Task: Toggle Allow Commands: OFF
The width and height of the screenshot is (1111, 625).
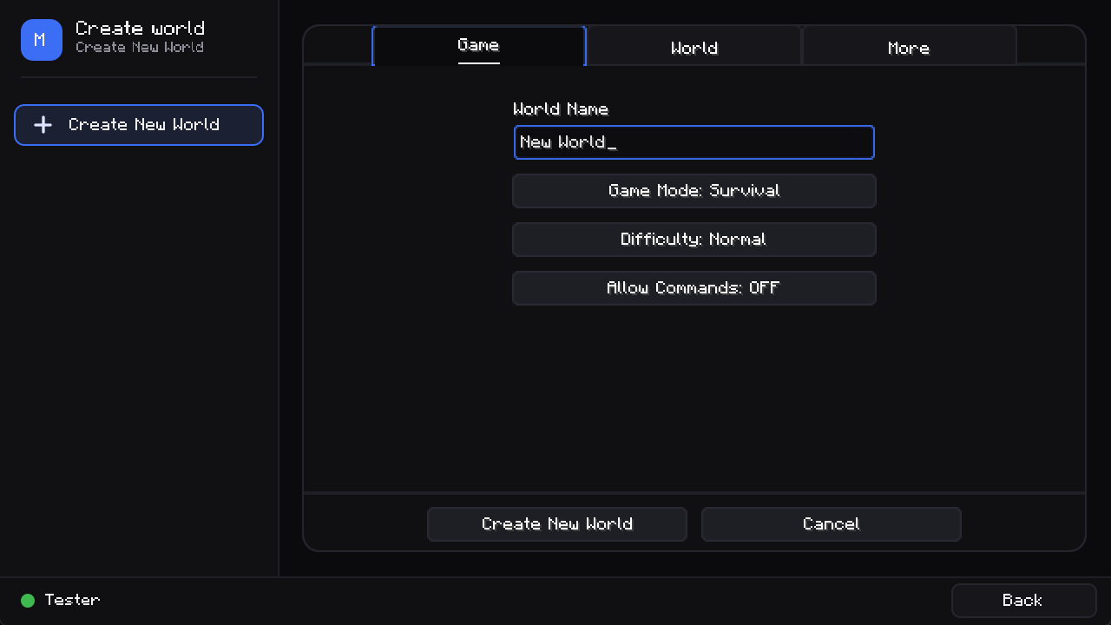Action: [x=694, y=288]
